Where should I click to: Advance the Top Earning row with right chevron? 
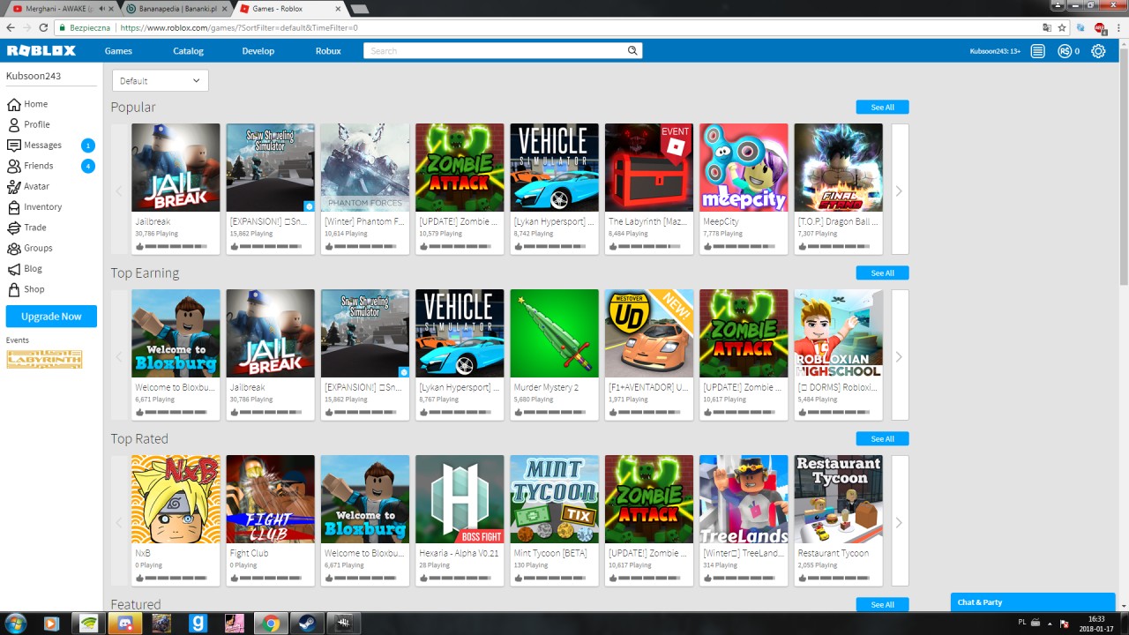[900, 356]
